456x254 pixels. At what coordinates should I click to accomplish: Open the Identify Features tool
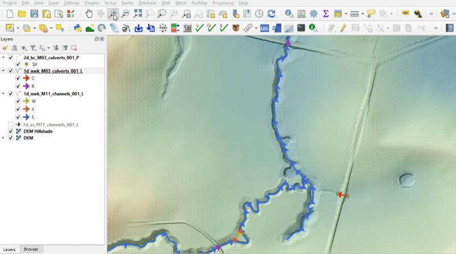click(288, 13)
